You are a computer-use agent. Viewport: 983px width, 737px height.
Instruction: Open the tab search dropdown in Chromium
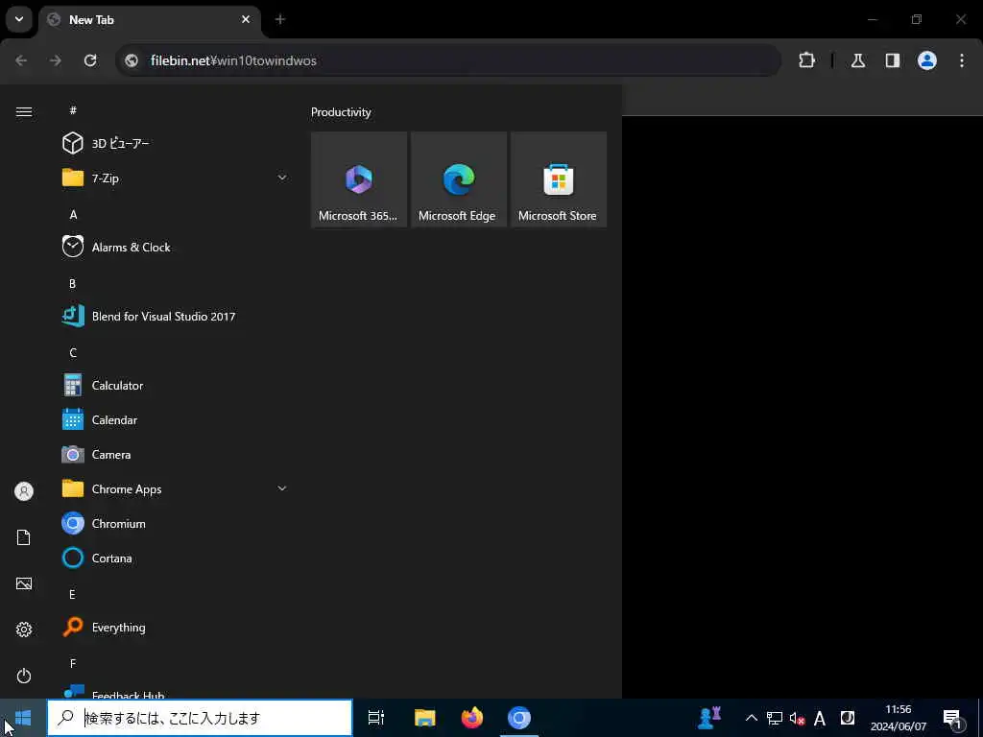19,19
